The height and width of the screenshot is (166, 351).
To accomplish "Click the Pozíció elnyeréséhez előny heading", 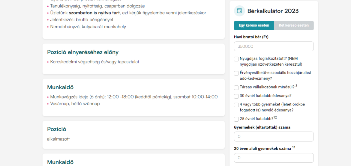I will click(83, 52).
